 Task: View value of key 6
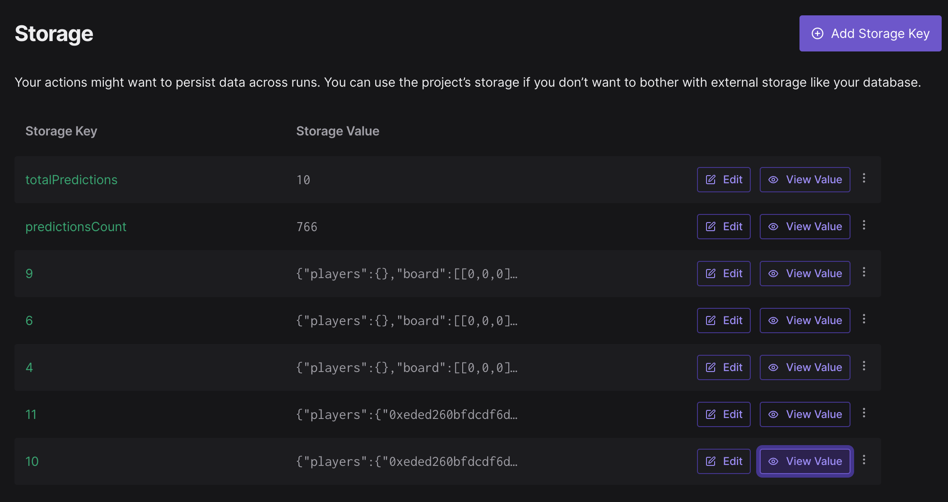(x=805, y=321)
